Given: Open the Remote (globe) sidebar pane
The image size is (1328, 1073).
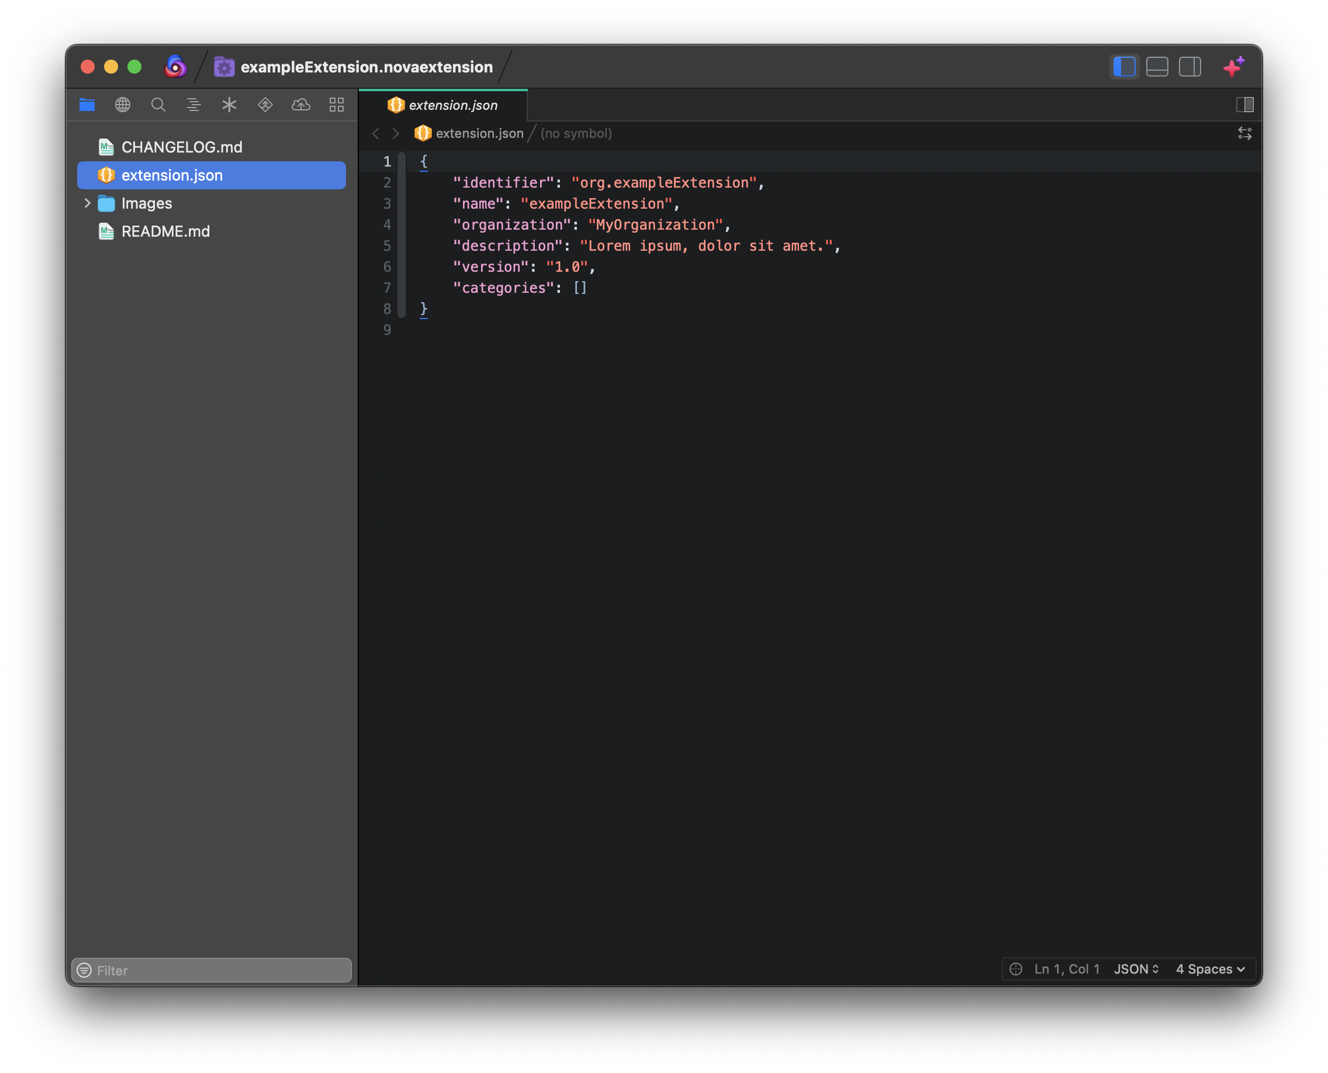Looking at the screenshot, I should [x=122, y=105].
